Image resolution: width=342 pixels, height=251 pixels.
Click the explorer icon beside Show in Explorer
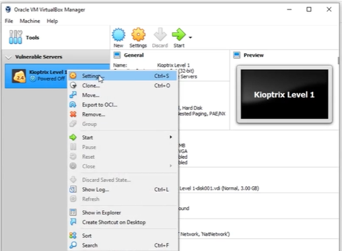73,212
